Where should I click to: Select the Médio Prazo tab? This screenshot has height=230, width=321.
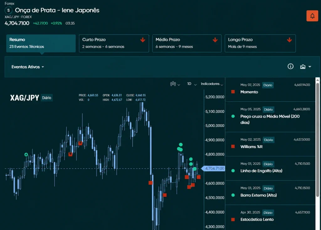pos(187,43)
